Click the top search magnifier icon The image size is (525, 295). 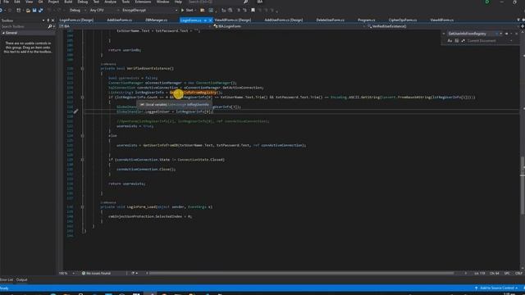(245, 2)
